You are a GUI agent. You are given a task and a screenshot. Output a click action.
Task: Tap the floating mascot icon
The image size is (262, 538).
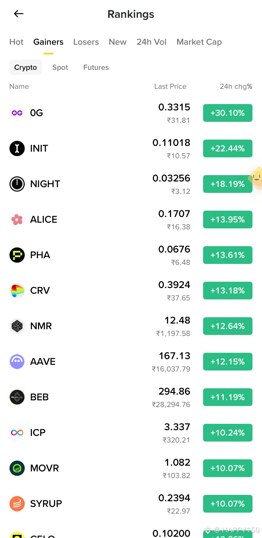coord(256,178)
